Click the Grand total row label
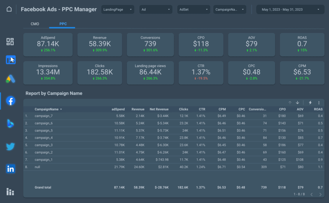 pyautogui.click(x=43, y=187)
